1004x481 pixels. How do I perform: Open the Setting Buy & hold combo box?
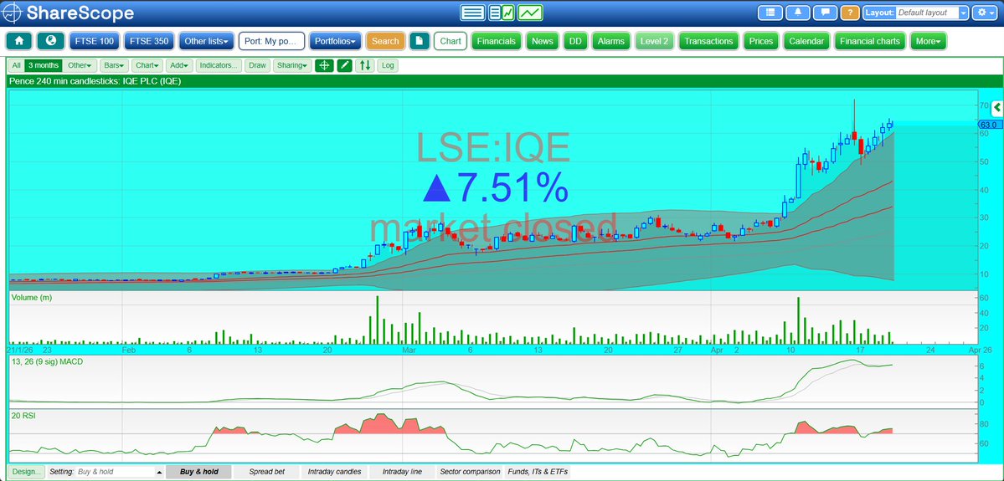(x=120, y=472)
